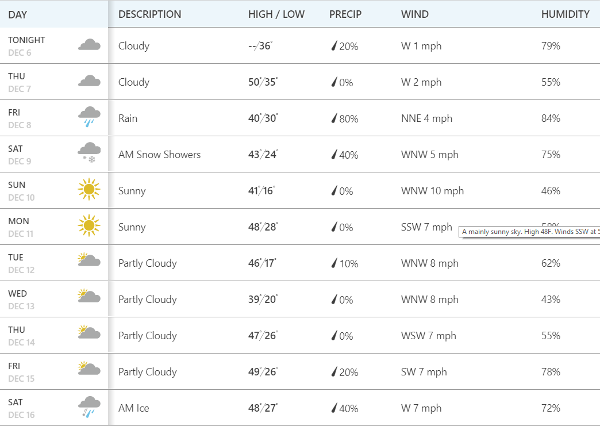The image size is (600, 426).
Task: Click the AM Snow Showers description
Action: pyautogui.click(x=159, y=155)
